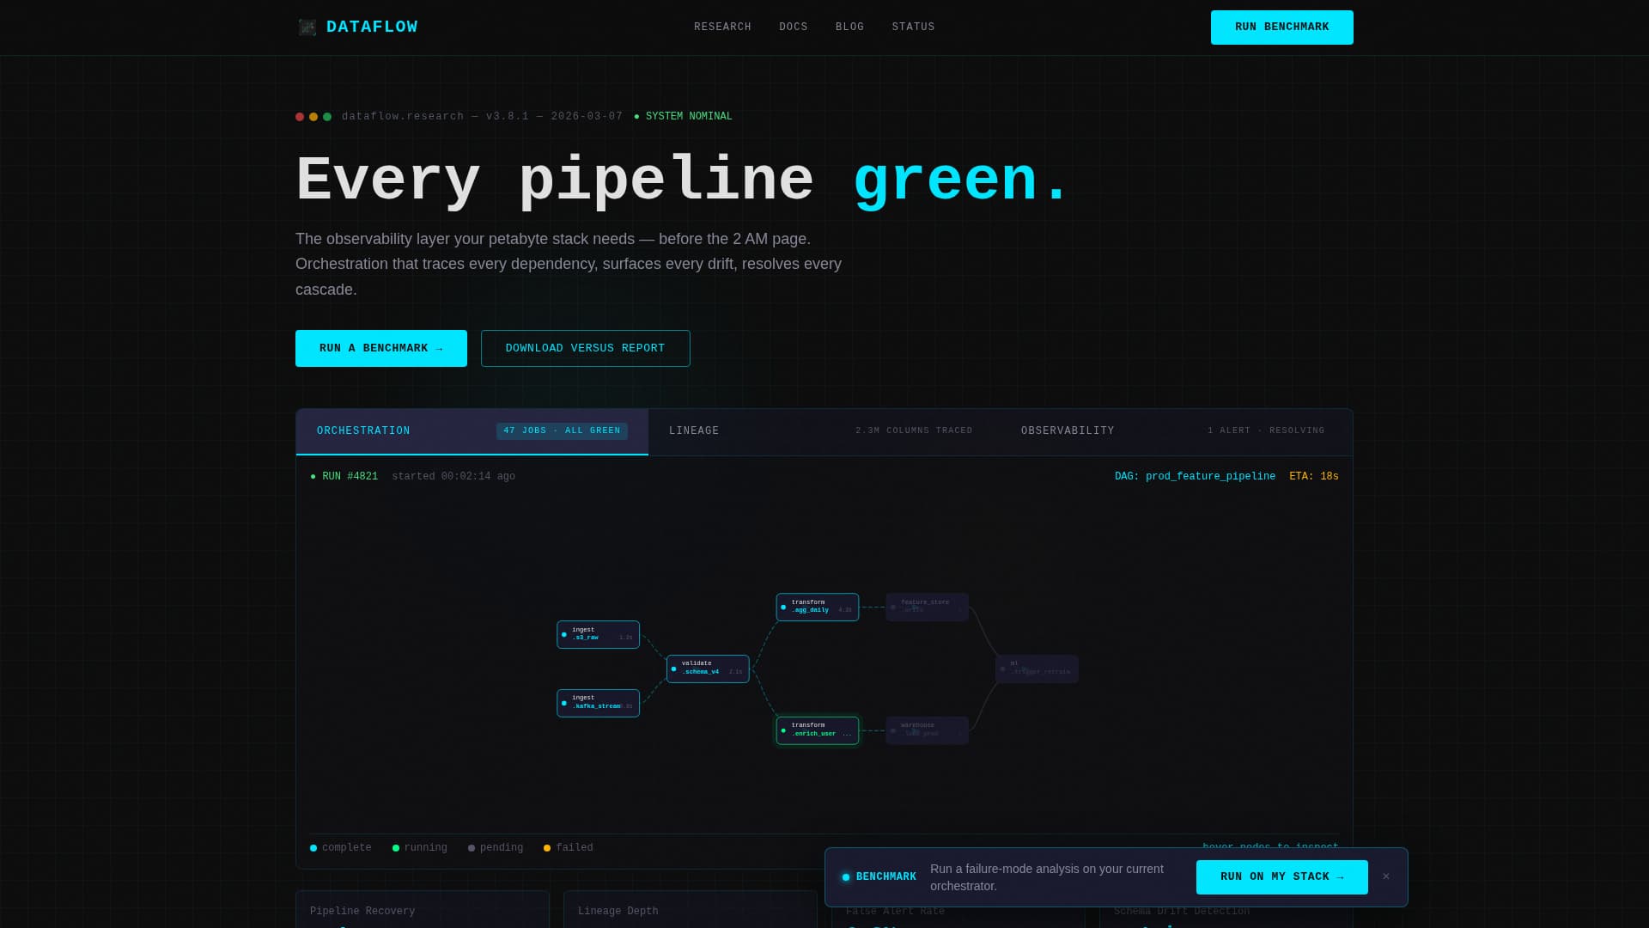The width and height of the screenshot is (1649, 928).
Task: Click the 'running' legend entry
Action: (x=420, y=848)
